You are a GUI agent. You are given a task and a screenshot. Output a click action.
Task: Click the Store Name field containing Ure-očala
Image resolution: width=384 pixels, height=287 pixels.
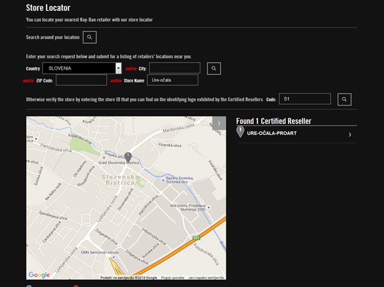(x=173, y=80)
